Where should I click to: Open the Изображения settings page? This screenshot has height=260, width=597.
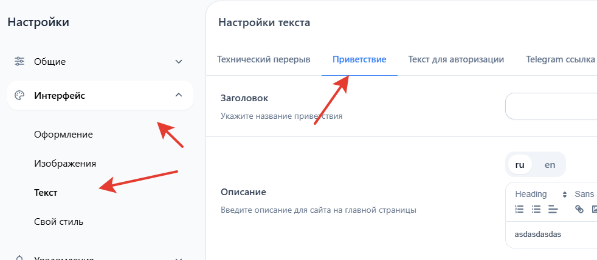(65, 163)
